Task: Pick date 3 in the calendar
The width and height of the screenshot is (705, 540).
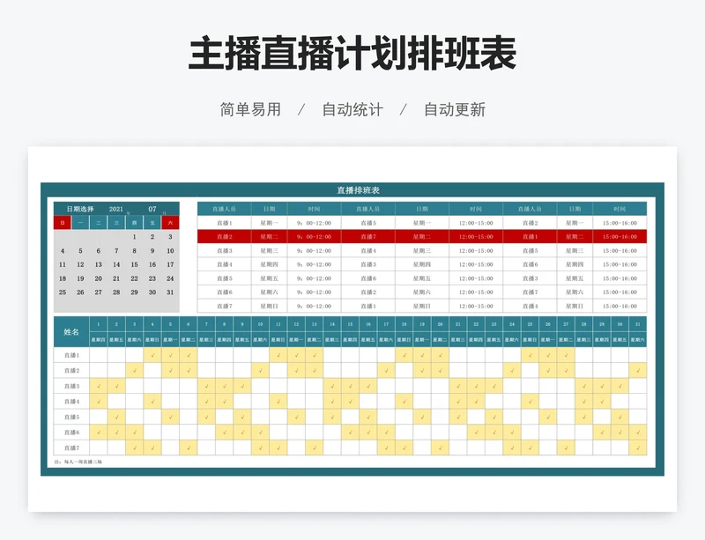Action: point(170,237)
